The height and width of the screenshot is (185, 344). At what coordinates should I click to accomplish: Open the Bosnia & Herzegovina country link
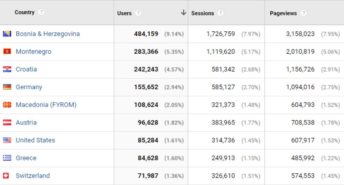47,34
